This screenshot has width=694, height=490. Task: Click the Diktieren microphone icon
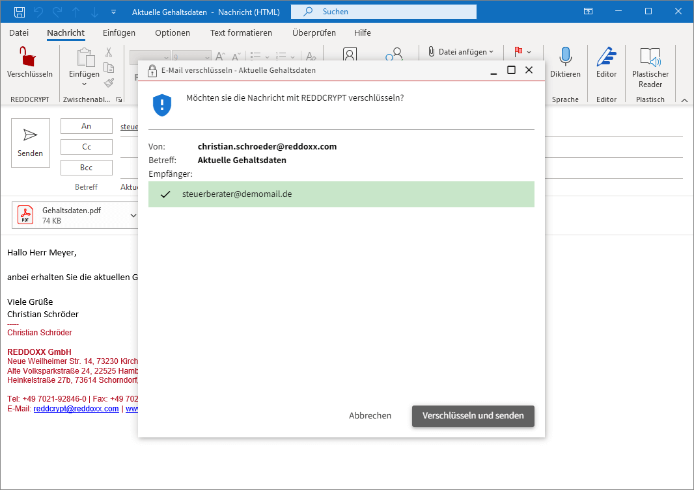[x=565, y=57]
